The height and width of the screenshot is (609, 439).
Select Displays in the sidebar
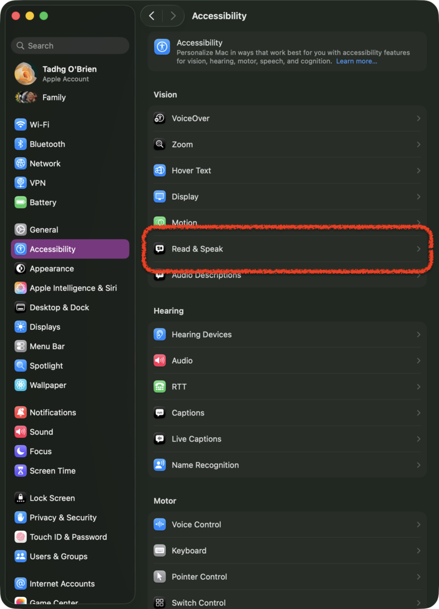[70, 327]
